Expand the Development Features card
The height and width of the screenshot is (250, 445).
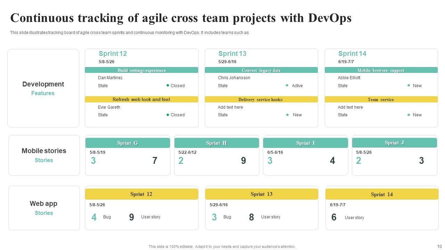coord(43,88)
